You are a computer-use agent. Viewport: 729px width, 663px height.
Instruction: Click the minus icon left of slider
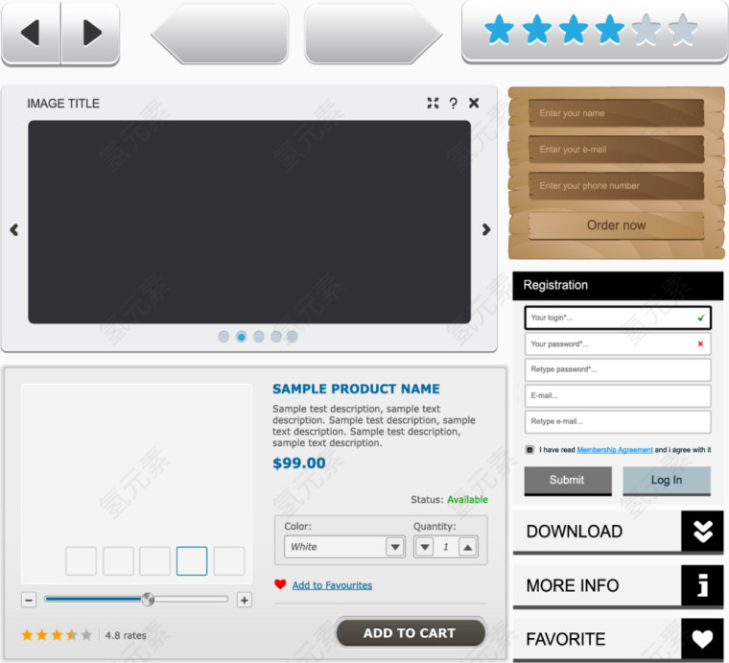pos(29,600)
